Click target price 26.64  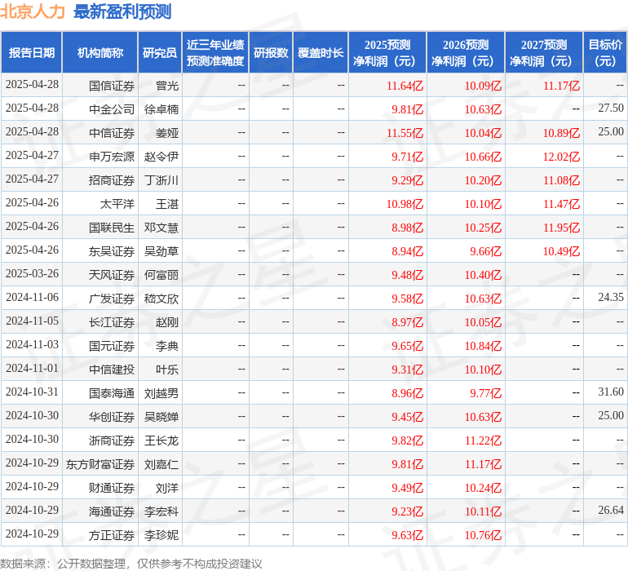pyautogui.click(x=611, y=510)
